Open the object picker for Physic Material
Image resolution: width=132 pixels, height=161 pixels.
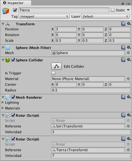[x=128, y=79]
